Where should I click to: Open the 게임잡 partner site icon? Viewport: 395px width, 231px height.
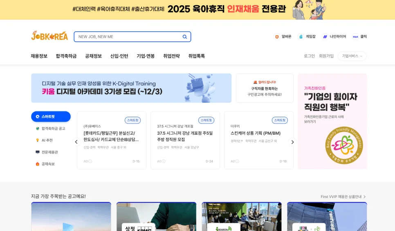(301, 37)
